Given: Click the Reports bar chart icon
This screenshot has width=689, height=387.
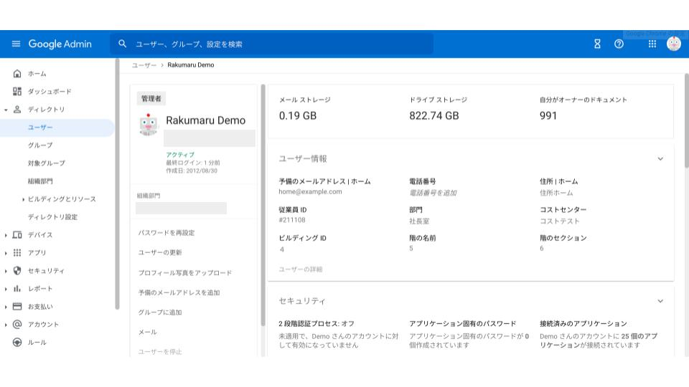Looking at the screenshot, I should click(x=17, y=288).
